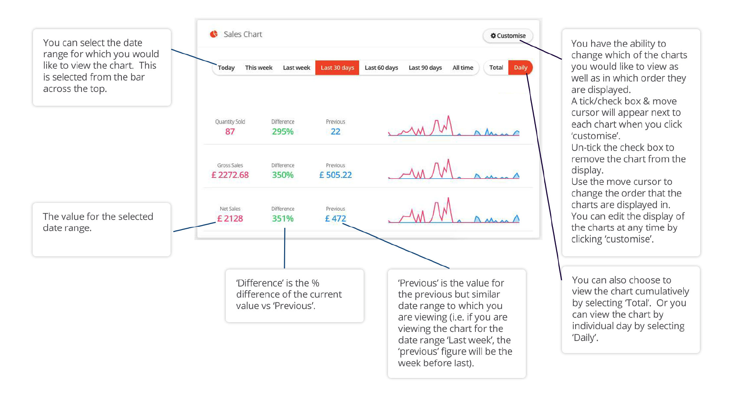Click the Net Sales sparkline chart
This screenshot has height=403, width=753.
(x=453, y=212)
